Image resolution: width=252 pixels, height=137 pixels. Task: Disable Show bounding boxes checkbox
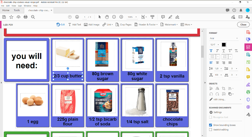[211, 125]
